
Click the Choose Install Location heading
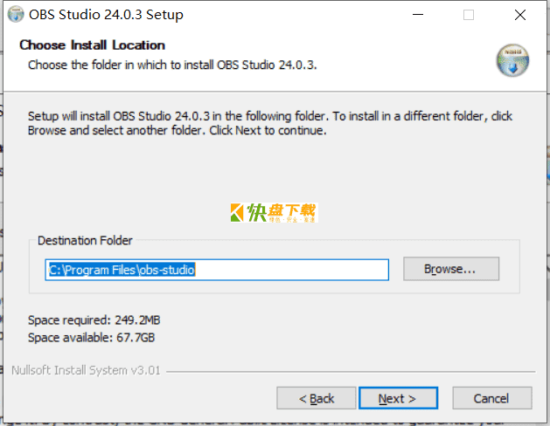[93, 45]
